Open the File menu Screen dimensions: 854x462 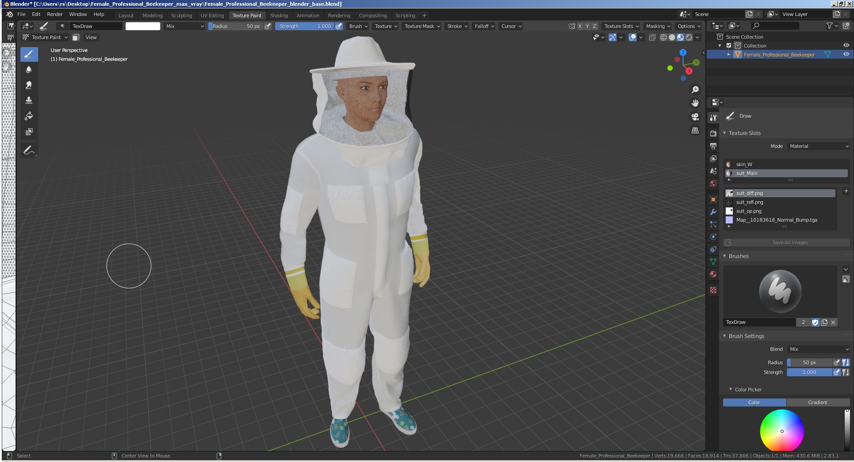(x=21, y=14)
